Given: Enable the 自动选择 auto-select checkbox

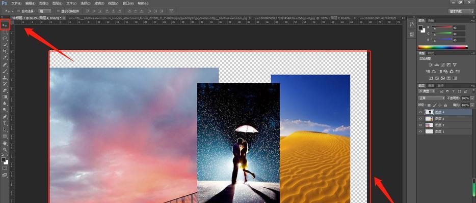Looking at the screenshot, I should point(18,11).
